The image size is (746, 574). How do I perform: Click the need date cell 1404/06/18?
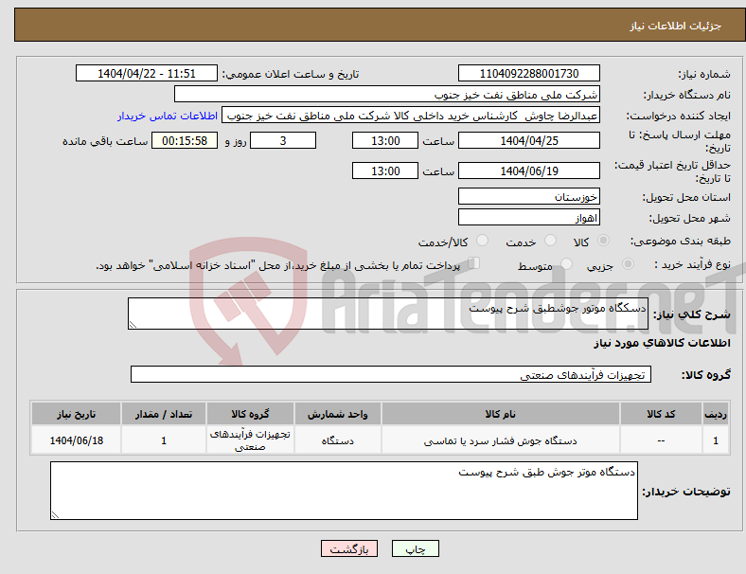[76, 440]
